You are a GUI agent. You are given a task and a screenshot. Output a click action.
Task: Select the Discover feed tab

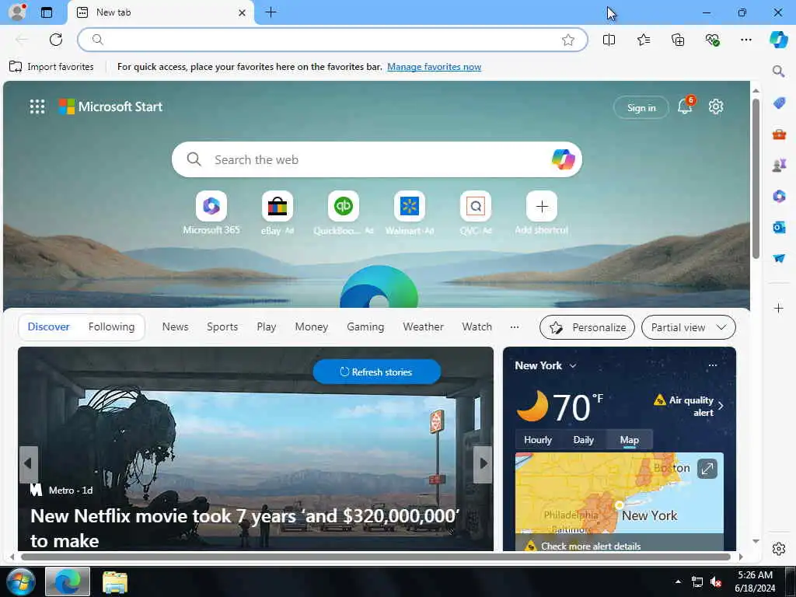click(x=49, y=327)
